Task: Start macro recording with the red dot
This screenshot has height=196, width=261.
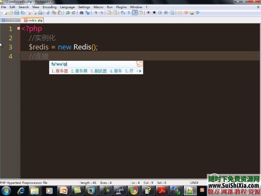Action: (x=148, y=13)
